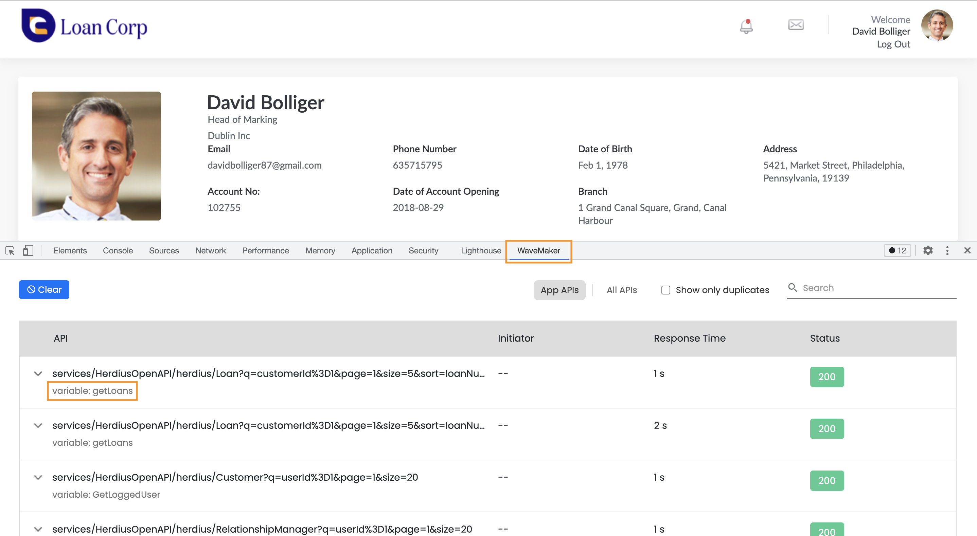Viewport: 977px width, 536px height.
Task: Expand the GetLoggedUser Customer API row
Action: coord(38,477)
